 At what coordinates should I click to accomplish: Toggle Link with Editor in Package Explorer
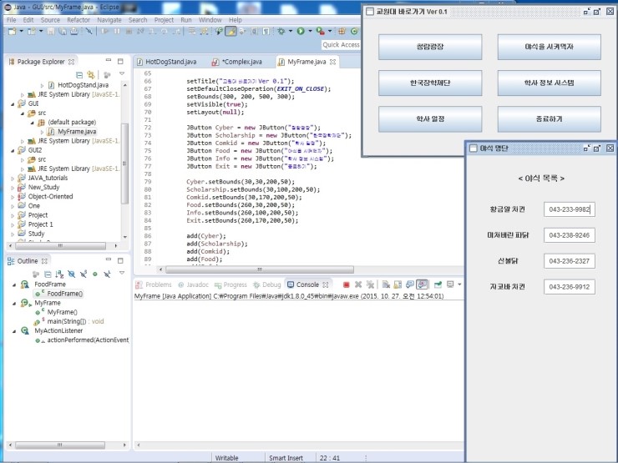coord(91,74)
